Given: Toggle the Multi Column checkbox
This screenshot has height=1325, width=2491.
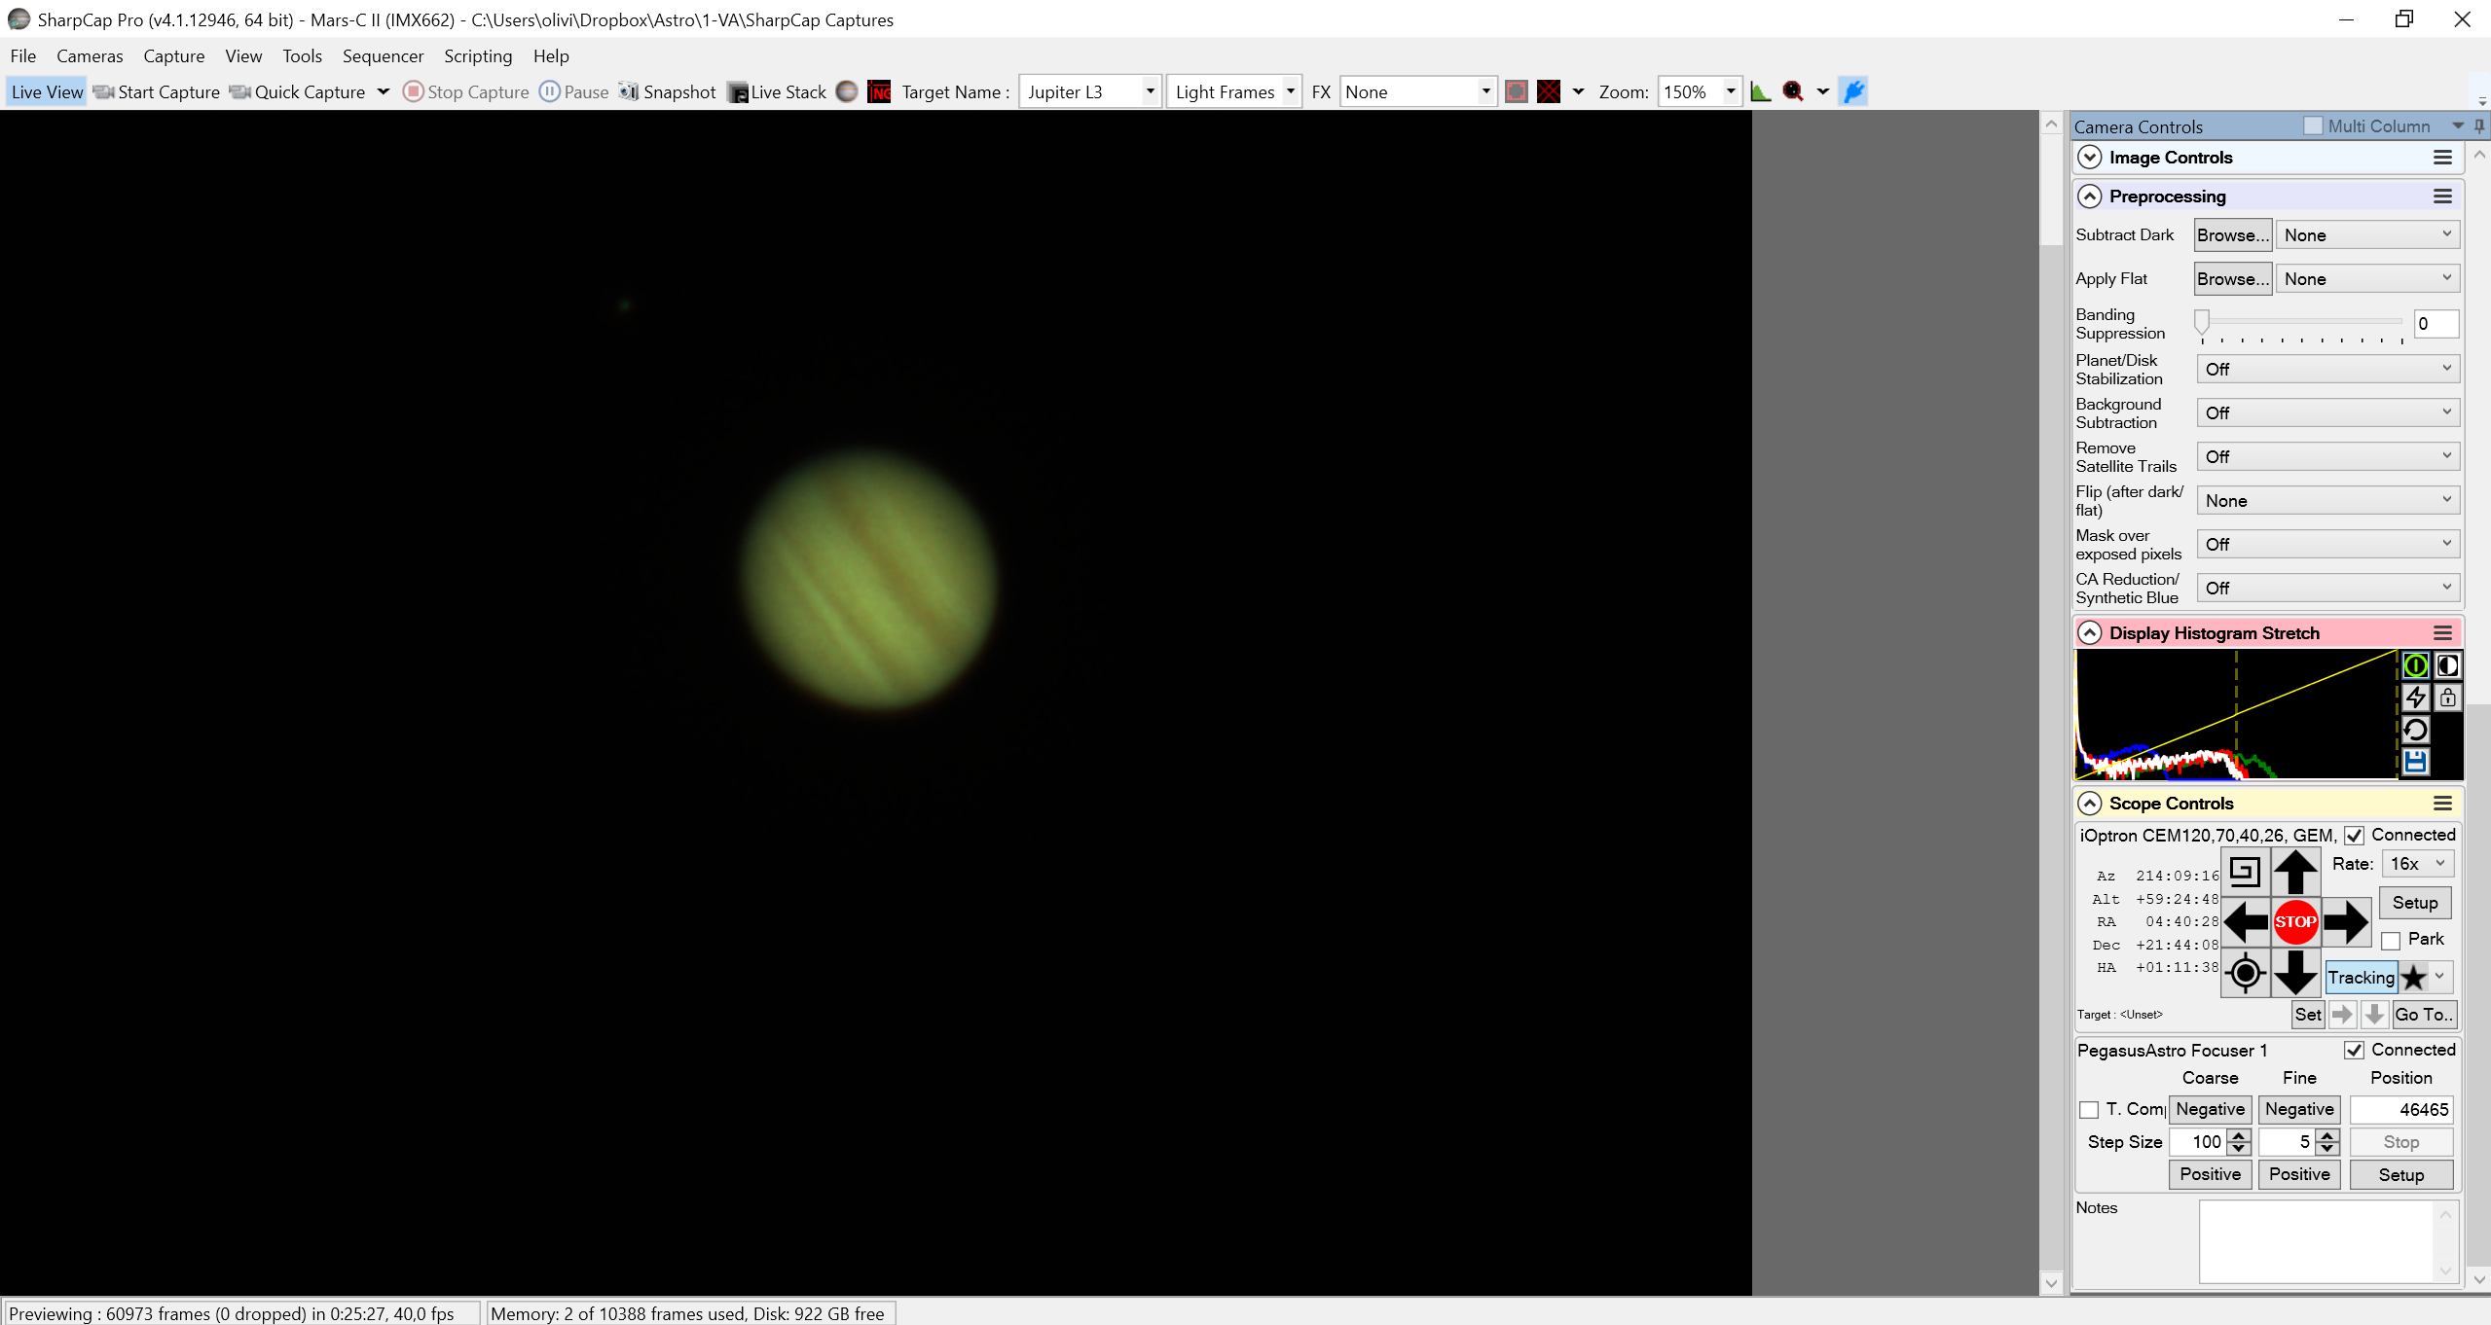Looking at the screenshot, I should [x=2313, y=125].
